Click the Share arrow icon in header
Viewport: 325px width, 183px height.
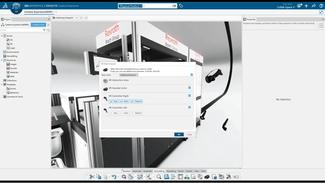pyautogui.click(x=313, y=6)
